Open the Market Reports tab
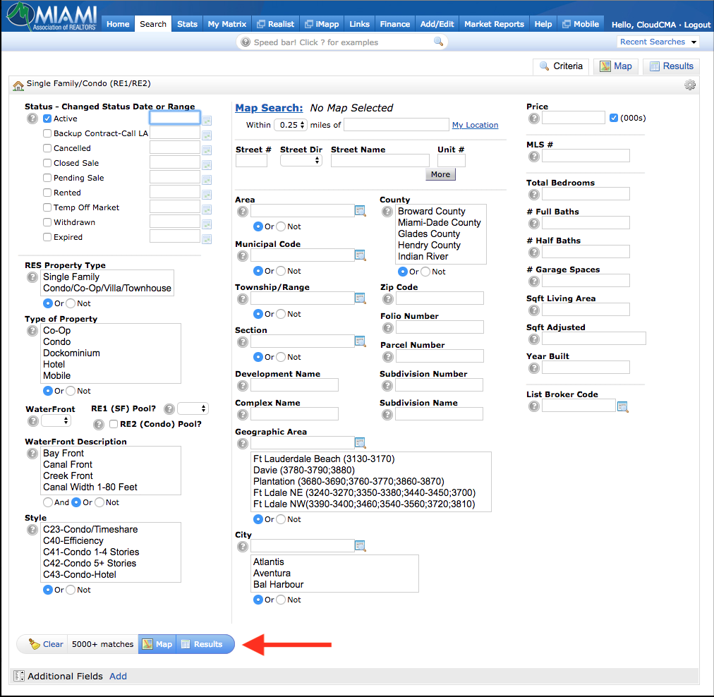Viewport: 714px width, 697px height. click(494, 23)
